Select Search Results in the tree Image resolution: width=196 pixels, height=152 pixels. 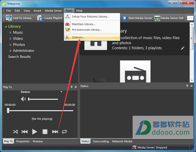click(19, 57)
